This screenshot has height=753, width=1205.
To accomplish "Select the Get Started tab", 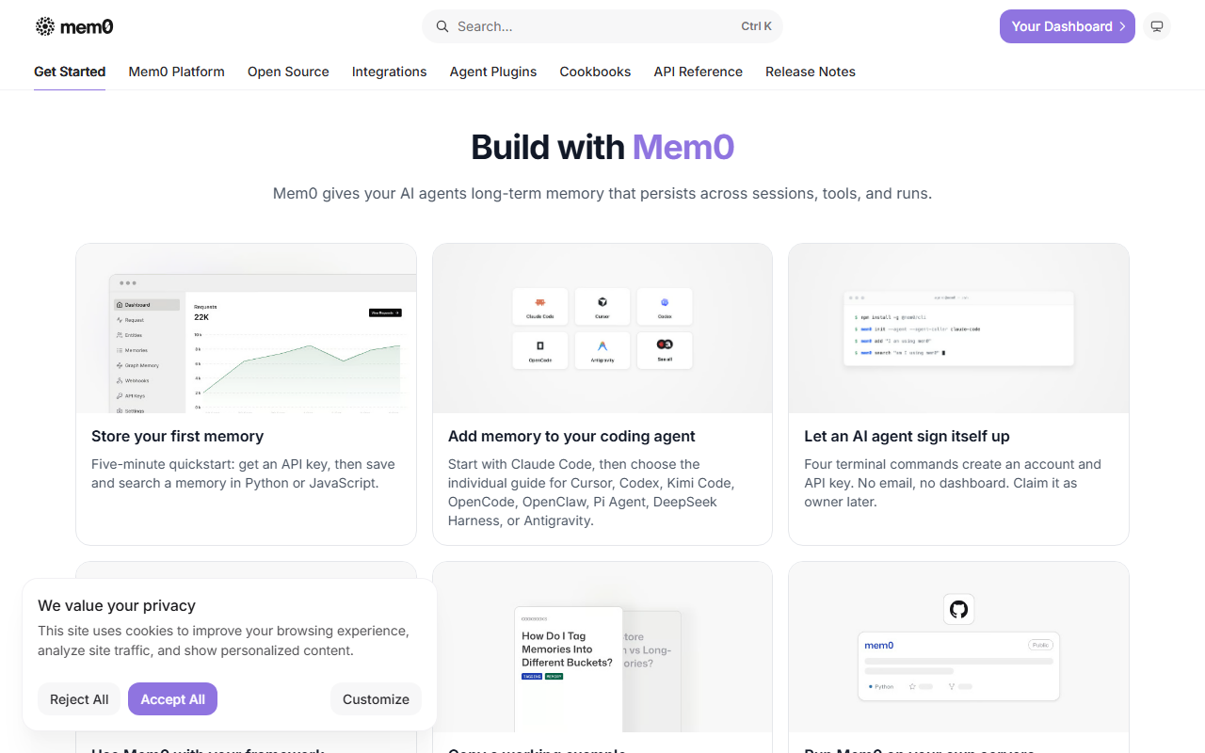I will pos(70,72).
